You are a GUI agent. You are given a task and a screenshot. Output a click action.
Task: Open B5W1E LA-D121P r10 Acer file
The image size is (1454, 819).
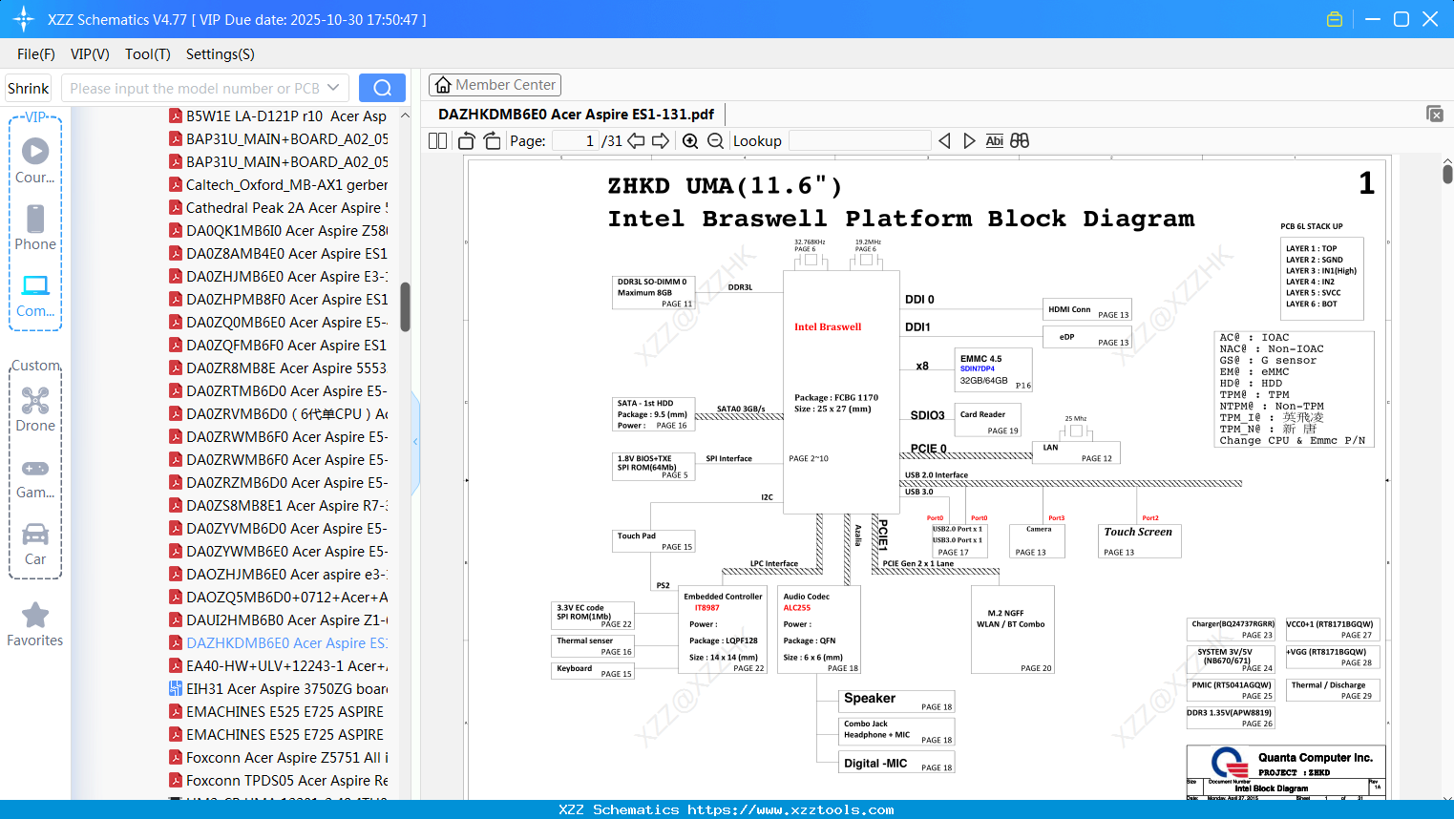(278, 116)
